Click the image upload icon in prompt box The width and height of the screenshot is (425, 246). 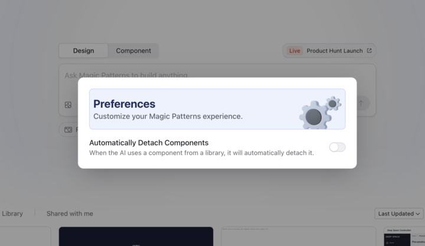(68, 105)
